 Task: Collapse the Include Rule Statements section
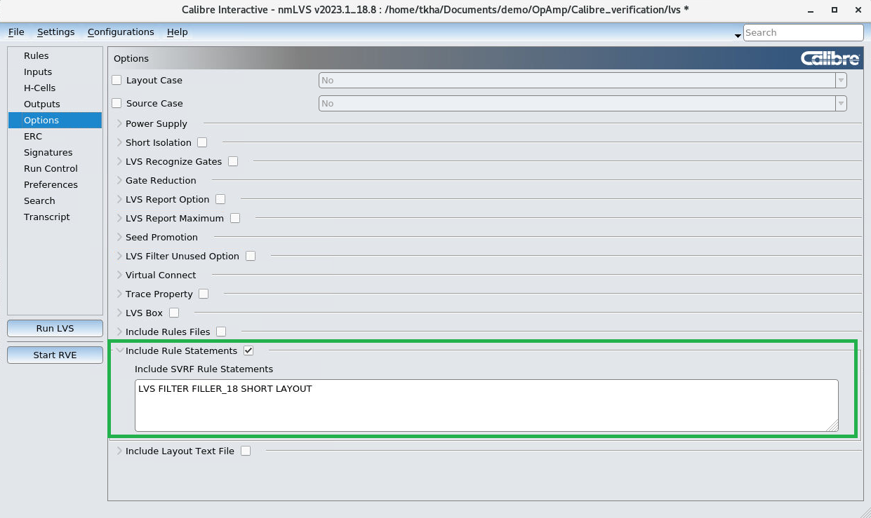pyautogui.click(x=119, y=350)
